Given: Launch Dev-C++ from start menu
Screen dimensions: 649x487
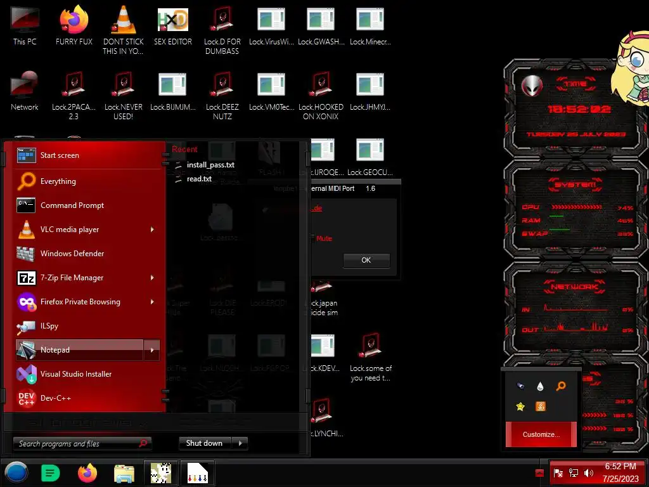Looking at the screenshot, I should pos(87,398).
